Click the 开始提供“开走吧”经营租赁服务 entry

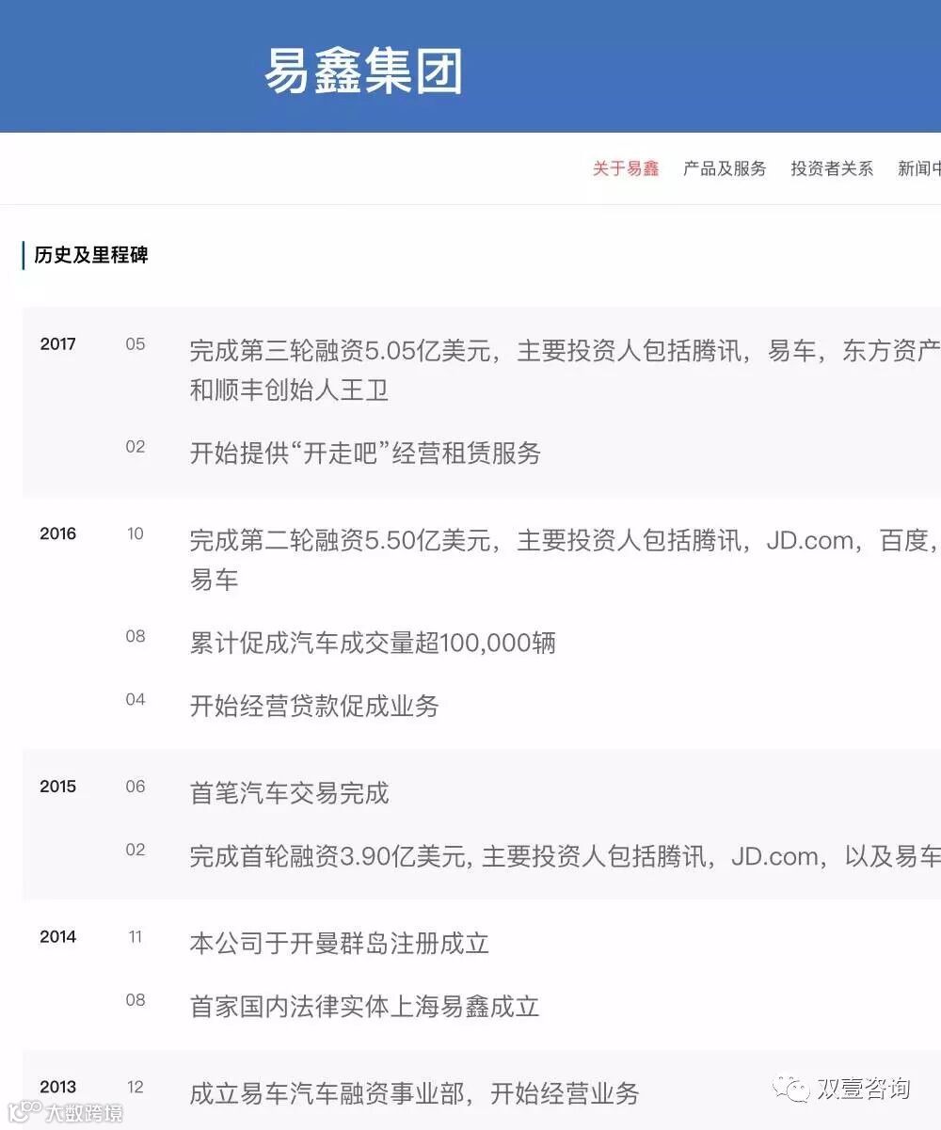click(365, 454)
